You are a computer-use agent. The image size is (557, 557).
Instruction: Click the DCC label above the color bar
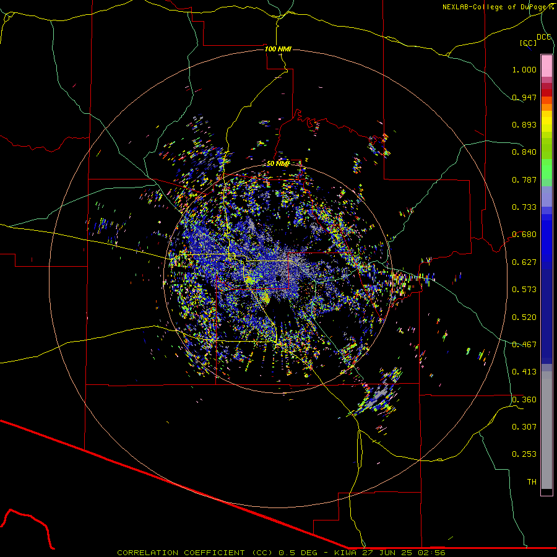pos(543,37)
